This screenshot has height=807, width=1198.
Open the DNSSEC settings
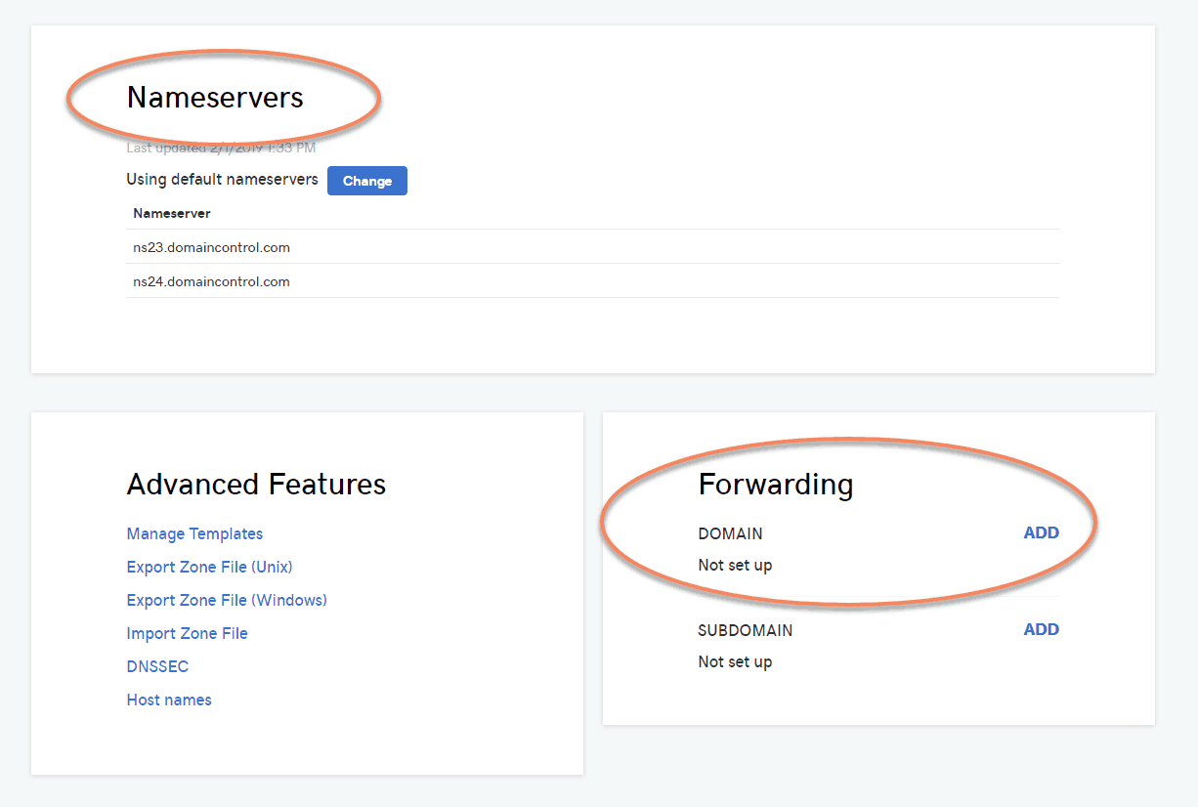[x=157, y=666]
